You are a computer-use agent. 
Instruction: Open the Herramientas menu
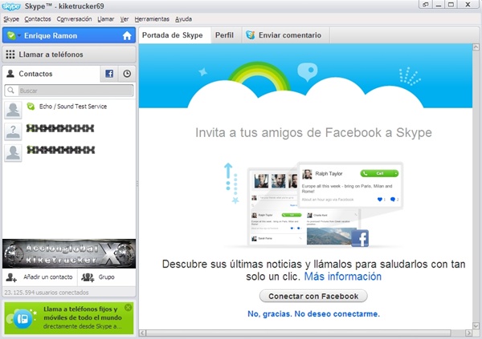(152, 19)
